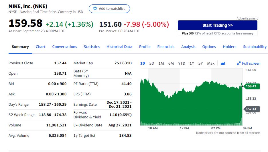Viewport: 268px width, 152px height.
Task: Go to the Conversations tab
Action: [64, 47]
